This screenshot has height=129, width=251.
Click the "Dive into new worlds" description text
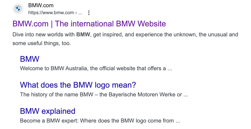point(125,39)
